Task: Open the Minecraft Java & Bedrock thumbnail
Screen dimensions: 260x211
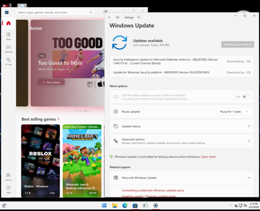Action: coord(82,161)
